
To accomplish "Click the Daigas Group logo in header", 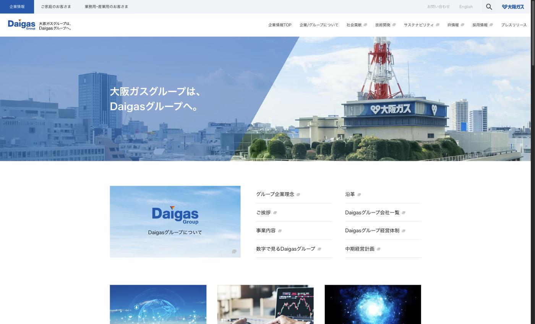I will point(21,25).
